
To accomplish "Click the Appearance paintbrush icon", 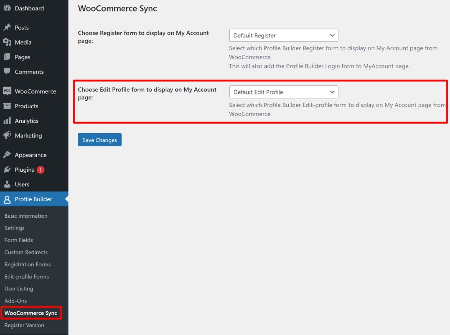I will (x=7, y=155).
